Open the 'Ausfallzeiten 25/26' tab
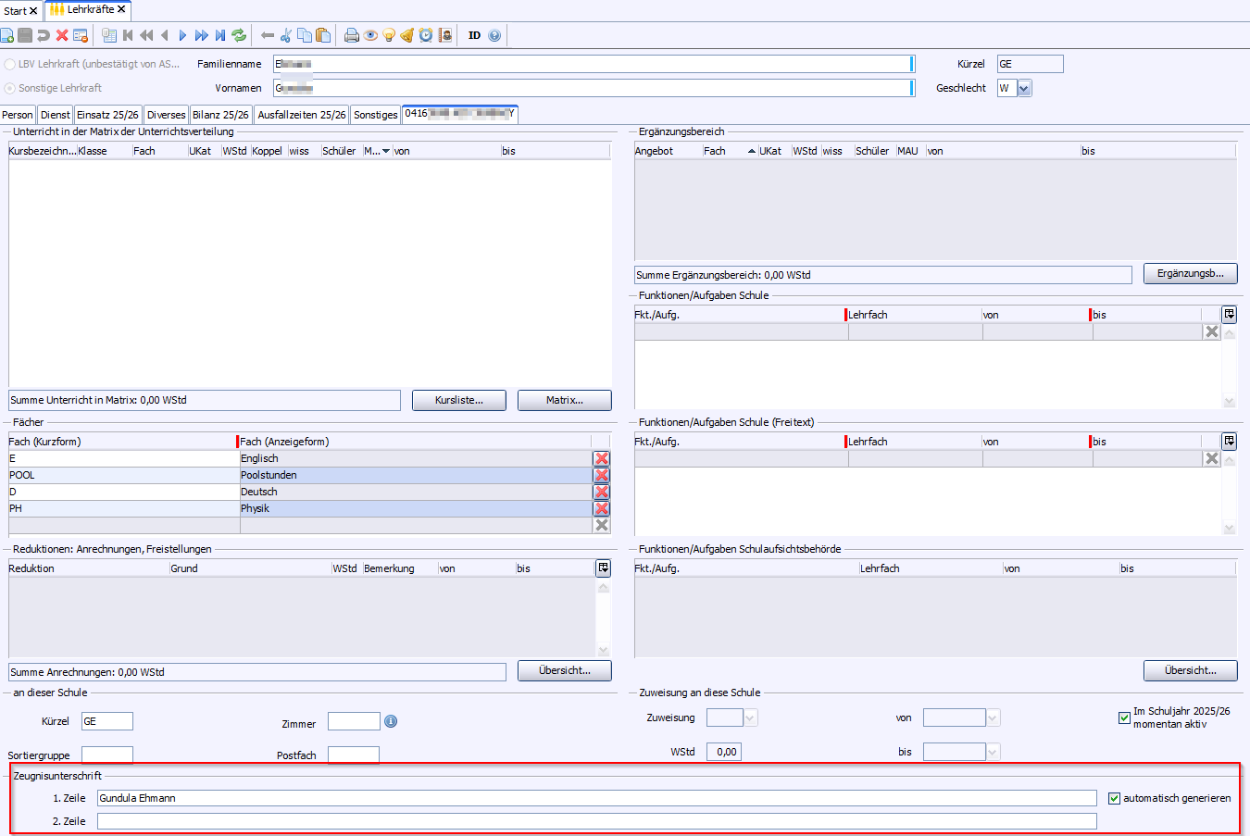 click(301, 115)
